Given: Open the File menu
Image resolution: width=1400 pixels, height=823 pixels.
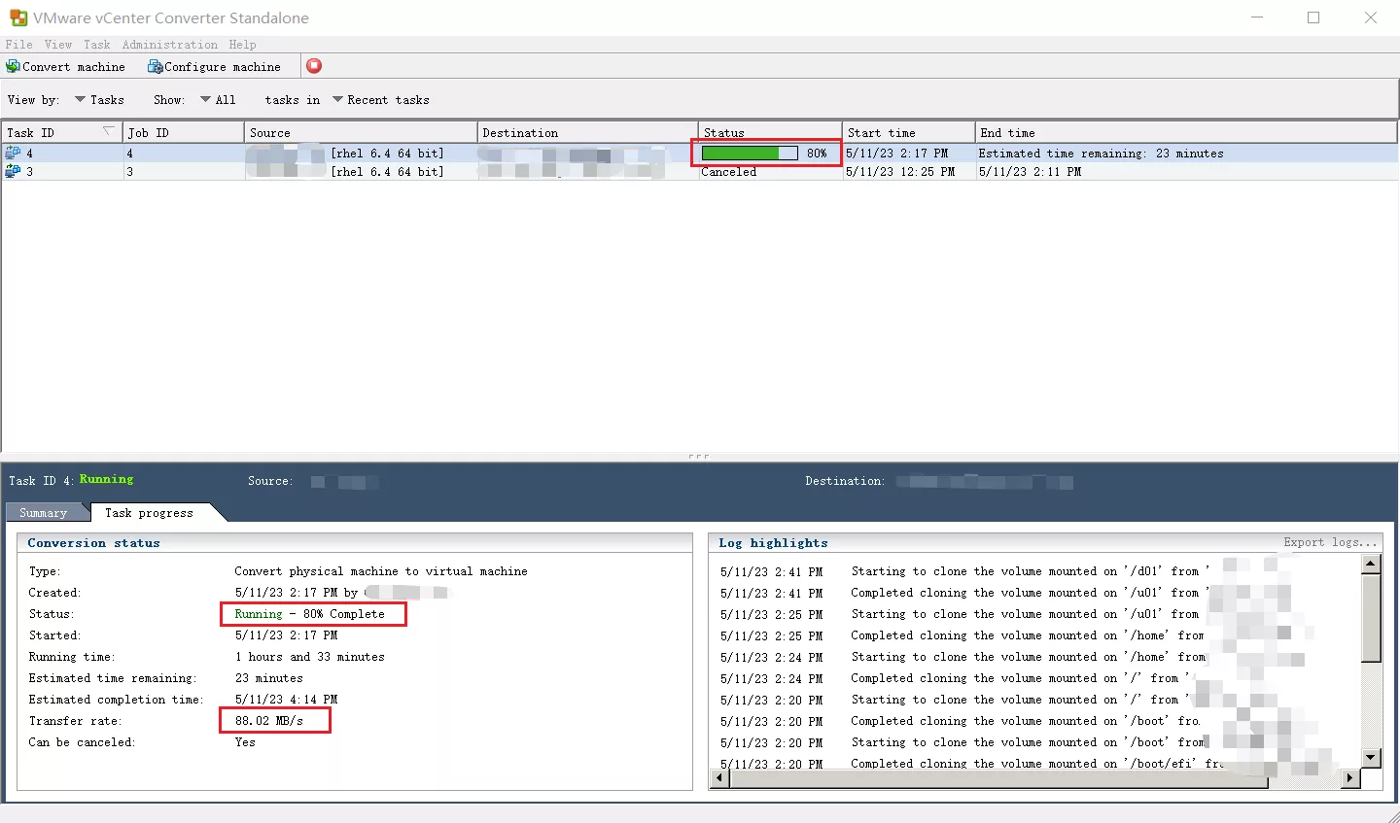Looking at the screenshot, I should click(x=18, y=45).
